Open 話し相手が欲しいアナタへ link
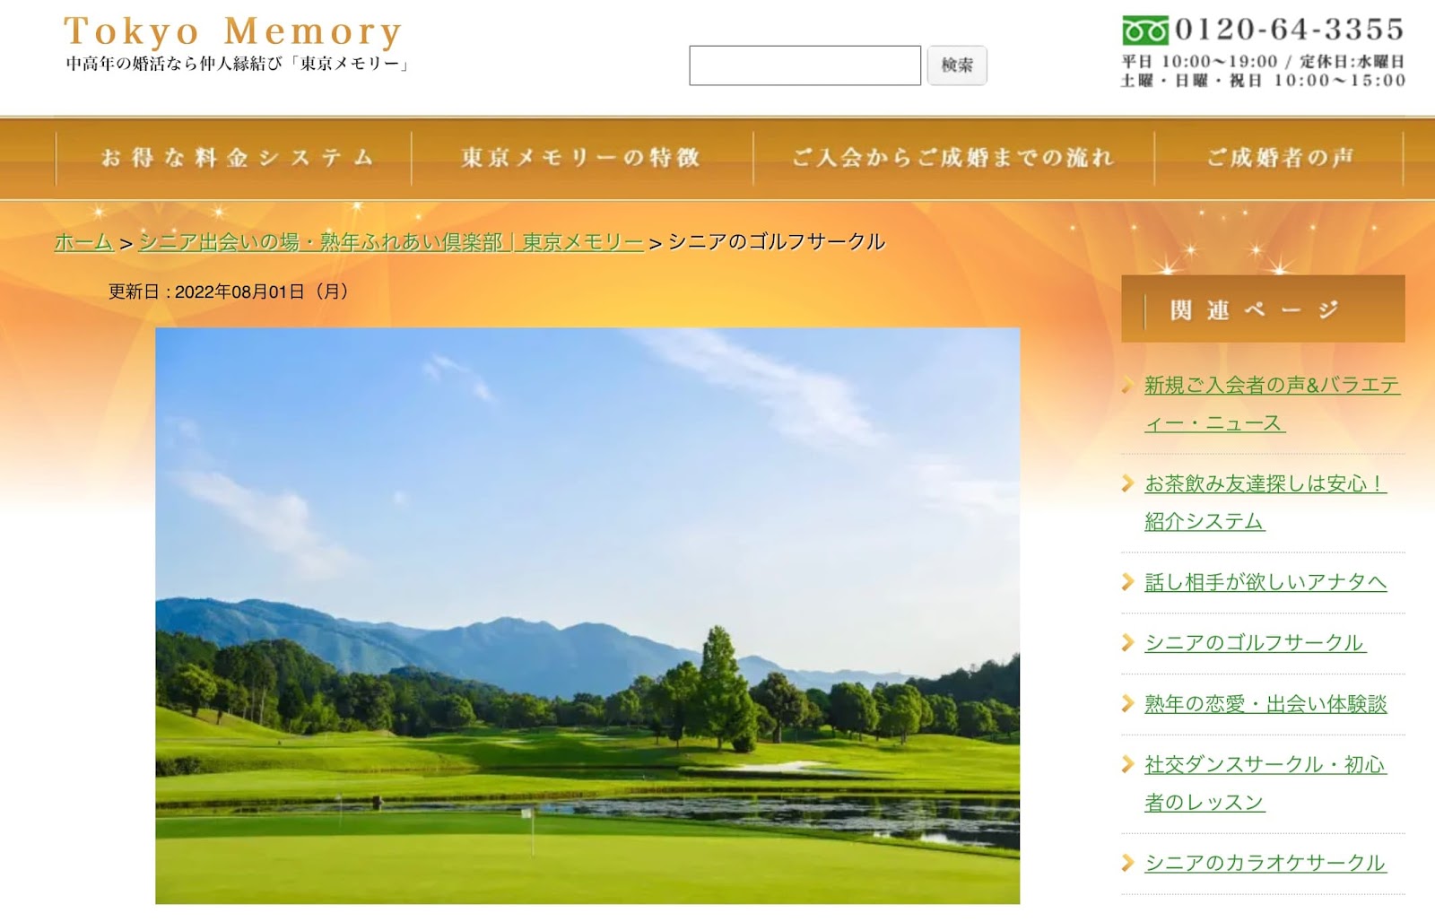Image resolution: width=1435 pixels, height=922 pixels. (1265, 582)
